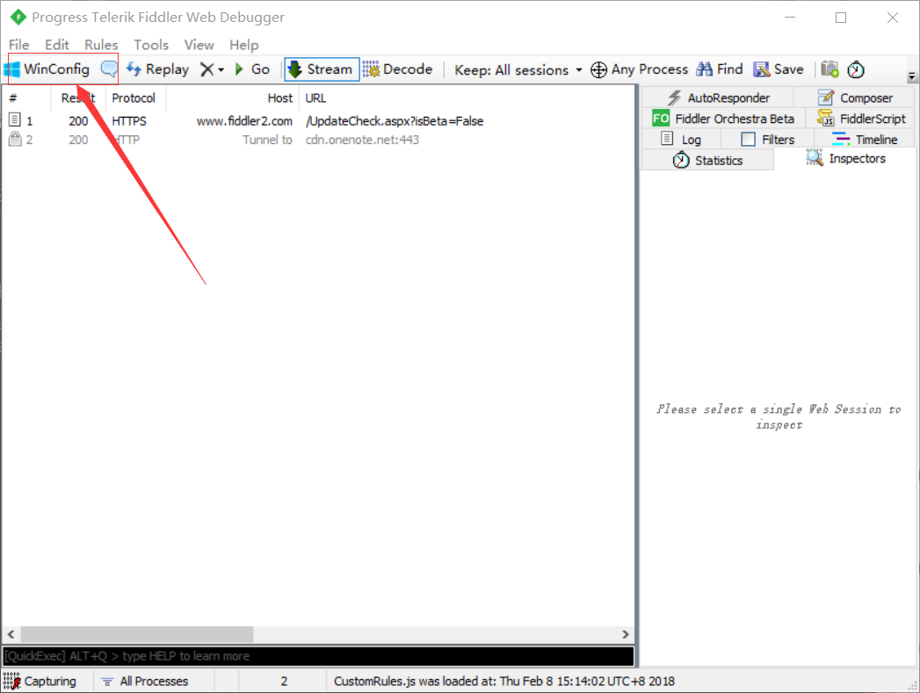This screenshot has width=920, height=693.
Task: Click the All Processes status filter
Action: (x=144, y=682)
